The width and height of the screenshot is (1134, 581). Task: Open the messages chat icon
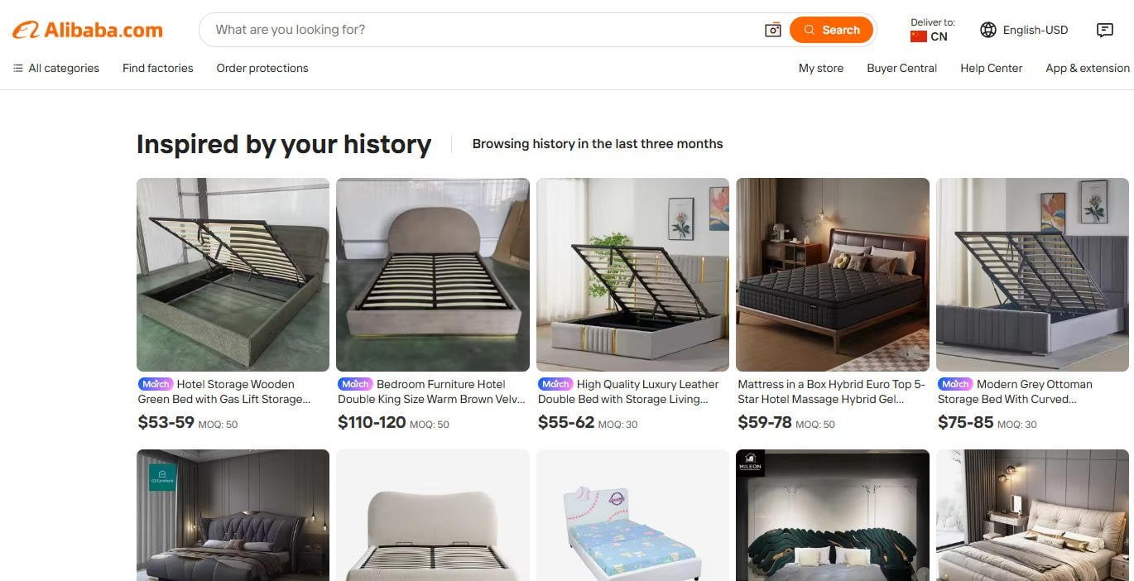1105,29
